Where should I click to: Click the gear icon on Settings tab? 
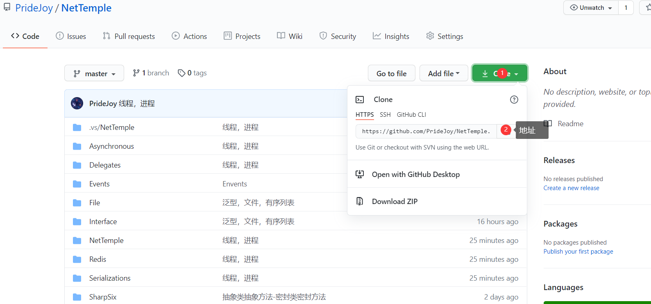[430, 36]
